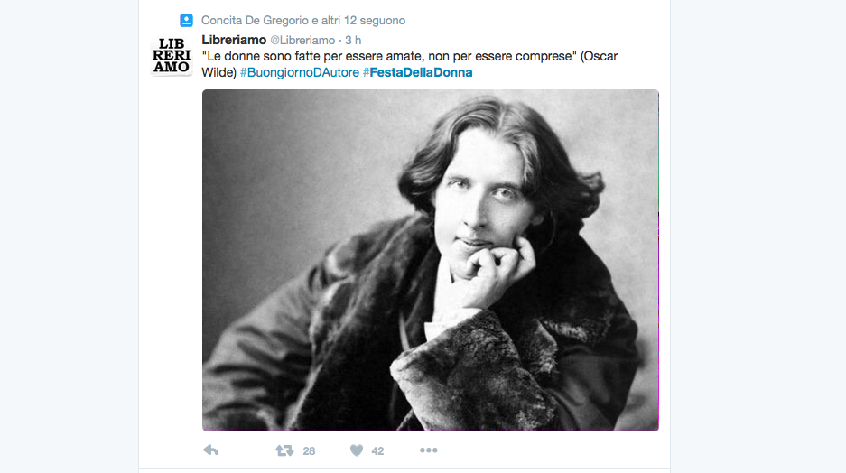Click the Libreriamo profile avatar
The width and height of the screenshot is (846, 473).
[172, 56]
